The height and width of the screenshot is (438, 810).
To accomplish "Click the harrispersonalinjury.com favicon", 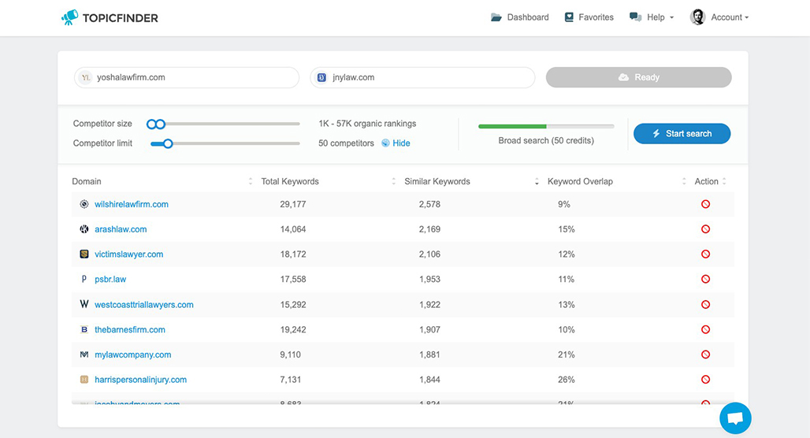I will pos(84,379).
